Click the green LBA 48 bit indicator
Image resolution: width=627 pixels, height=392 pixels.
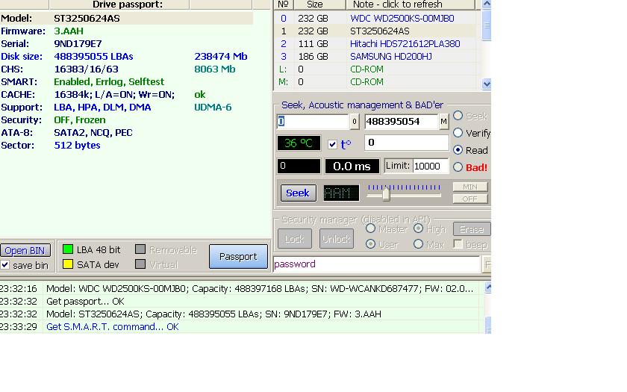[68, 249]
